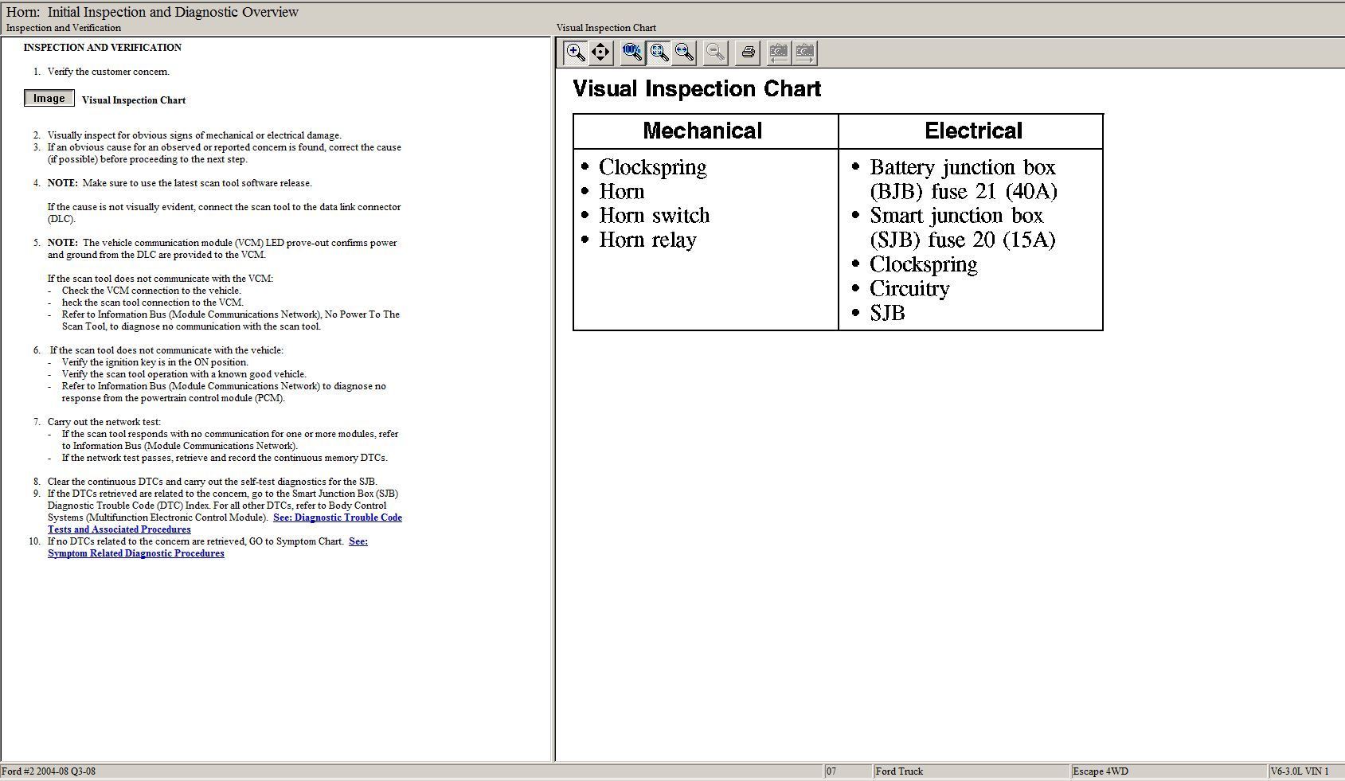
Task: Click the fit-to-window zoom icon
Action: point(659,53)
